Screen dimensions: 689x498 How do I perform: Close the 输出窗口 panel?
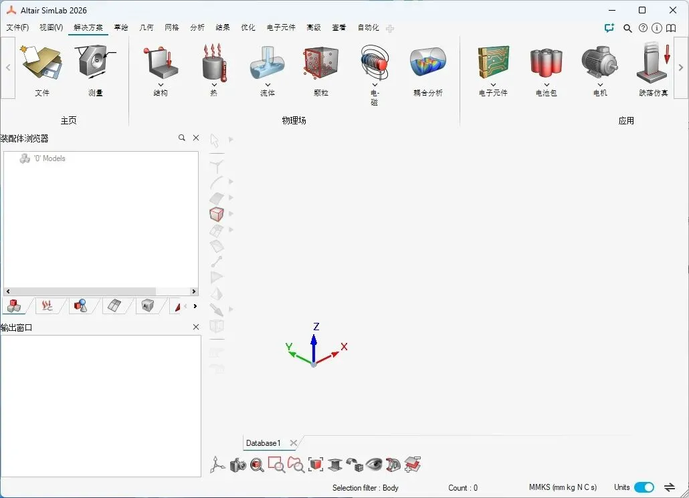click(x=196, y=327)
